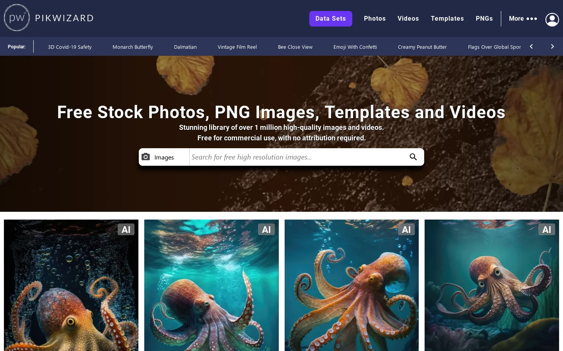Open the user account profile icon
The image size is (563, 351).
tap(552, 19)
